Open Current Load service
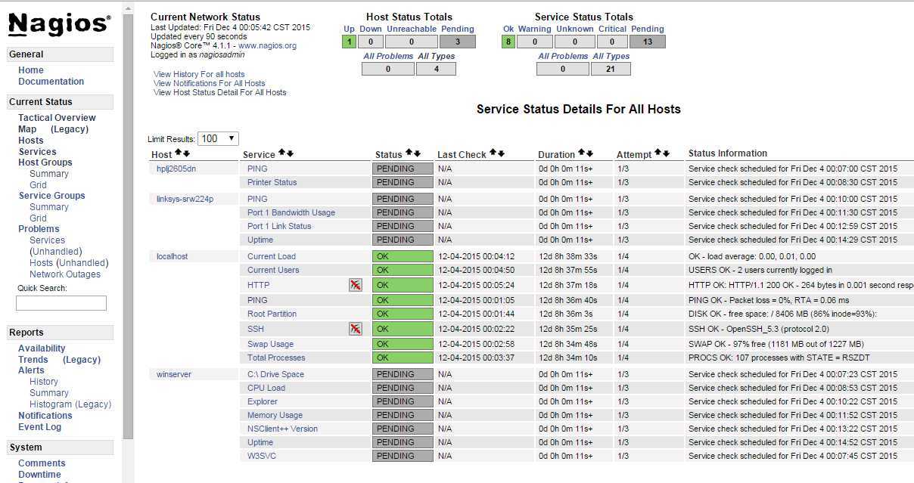 click(272, 256)
